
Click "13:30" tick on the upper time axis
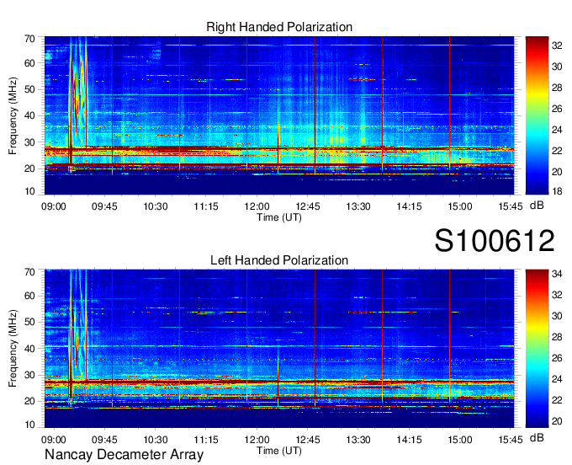358,206
